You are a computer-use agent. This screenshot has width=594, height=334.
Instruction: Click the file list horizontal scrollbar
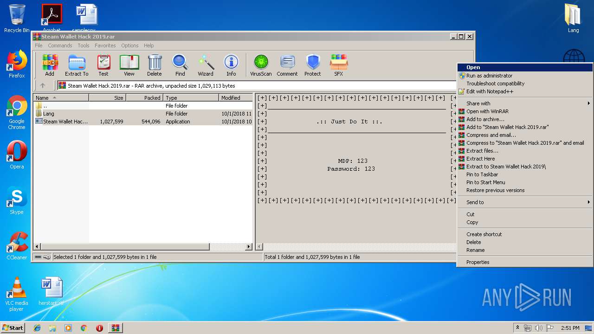(x=143, y=247)
